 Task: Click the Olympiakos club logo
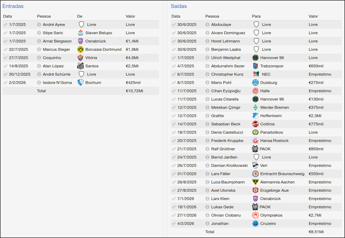[x=255, y=215]
